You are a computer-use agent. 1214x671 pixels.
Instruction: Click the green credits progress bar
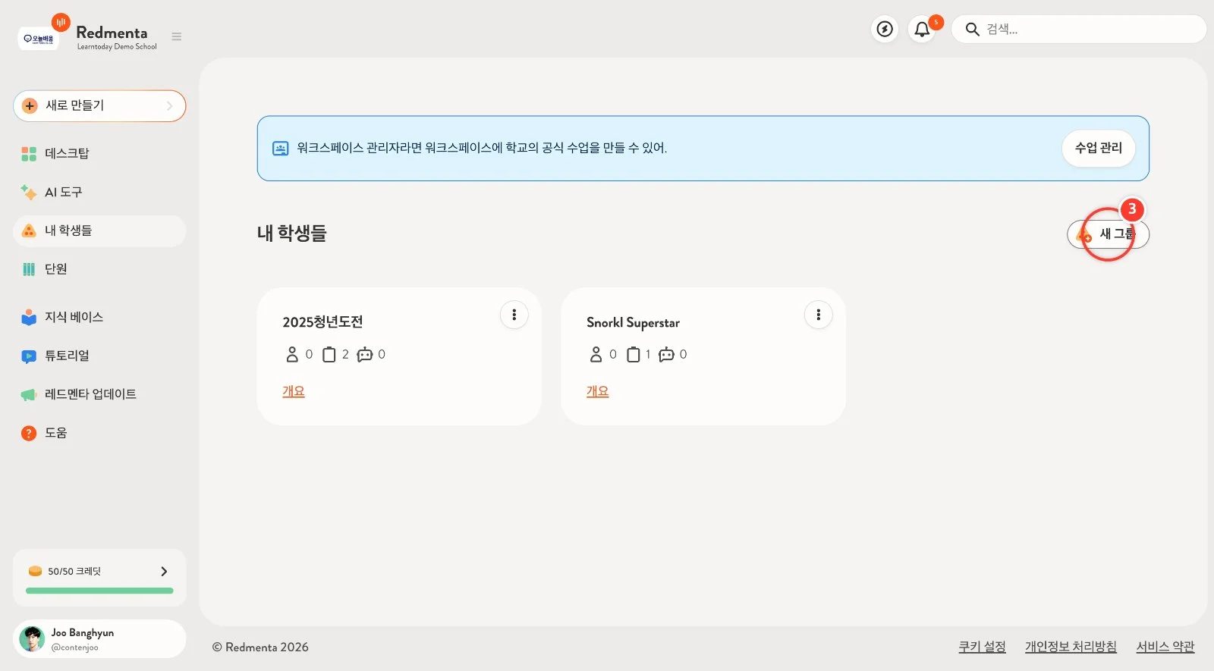(99, 591)
